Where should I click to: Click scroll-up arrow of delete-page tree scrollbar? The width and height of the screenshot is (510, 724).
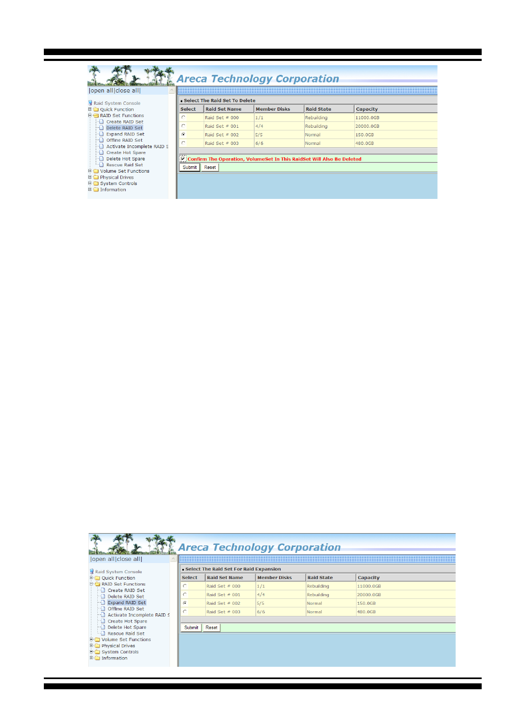pos(172,91)
